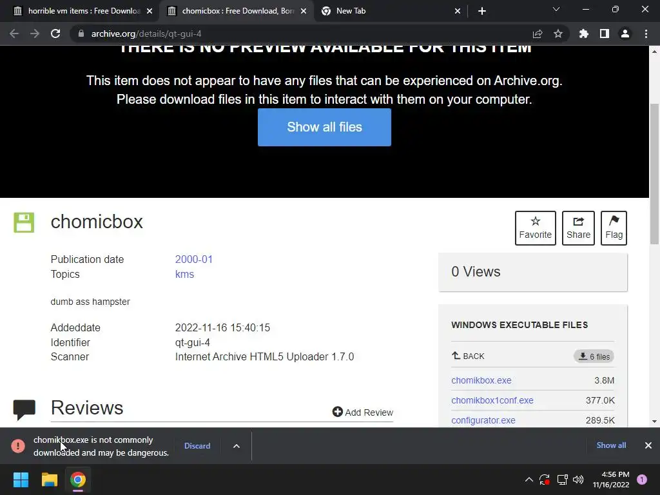
Task: Close the chomicbox tab
Action: [x=304, y=12]
